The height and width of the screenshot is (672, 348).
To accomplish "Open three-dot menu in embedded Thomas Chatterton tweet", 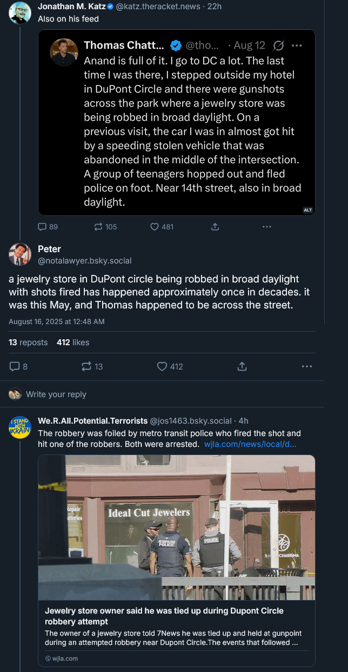I will 297,45.
